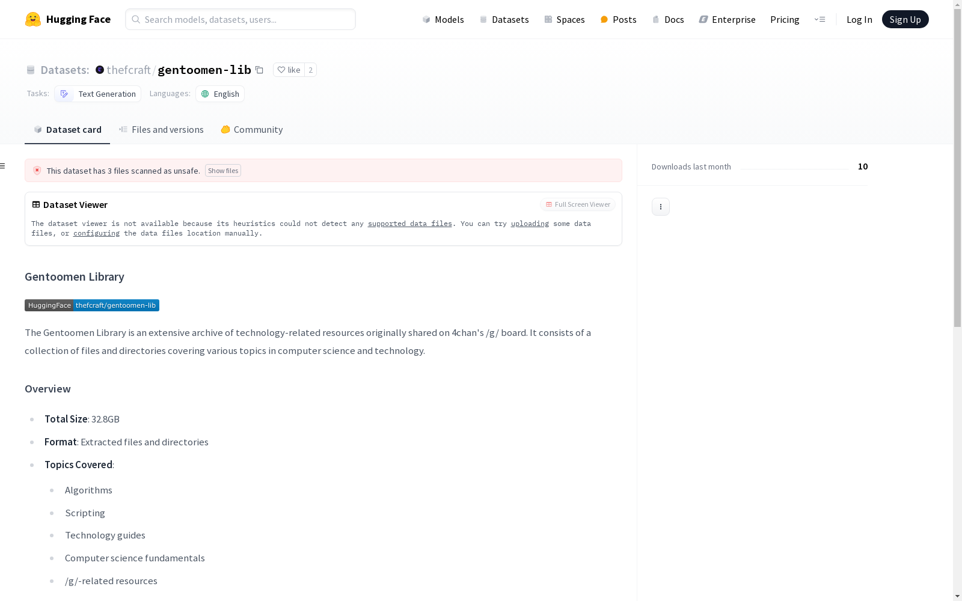Click the 'Overview' heading
The image size is (962, 601).
click(47, 389)
